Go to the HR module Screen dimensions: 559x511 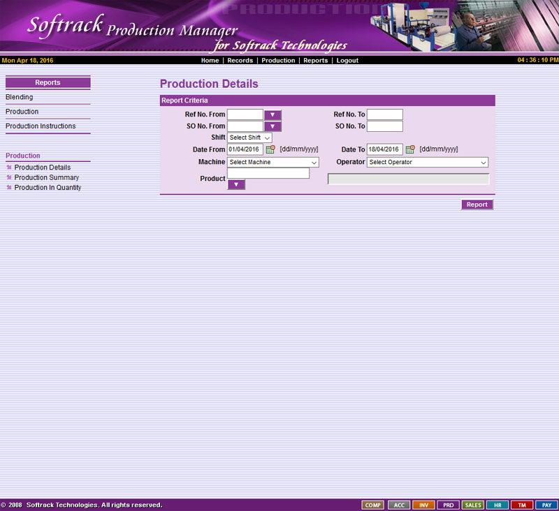(498, 505)
